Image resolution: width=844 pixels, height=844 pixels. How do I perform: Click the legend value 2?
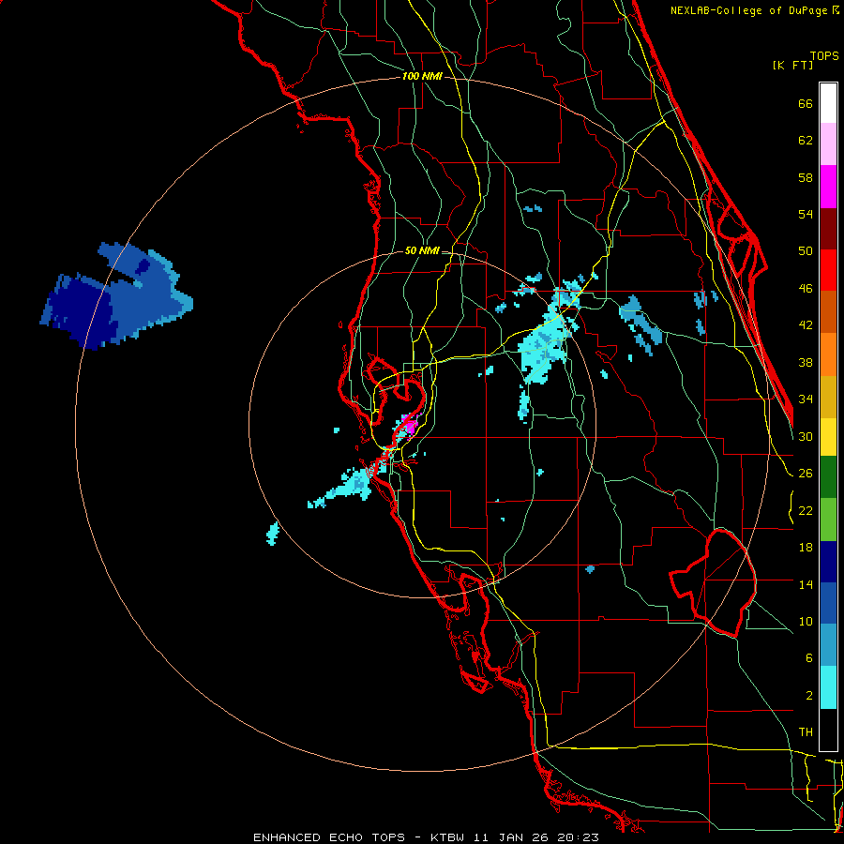pos(808,696)
